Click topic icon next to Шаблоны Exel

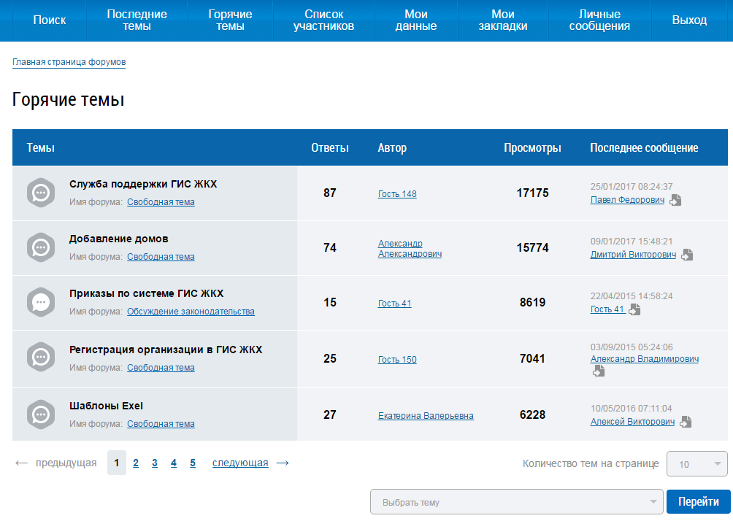41,414
